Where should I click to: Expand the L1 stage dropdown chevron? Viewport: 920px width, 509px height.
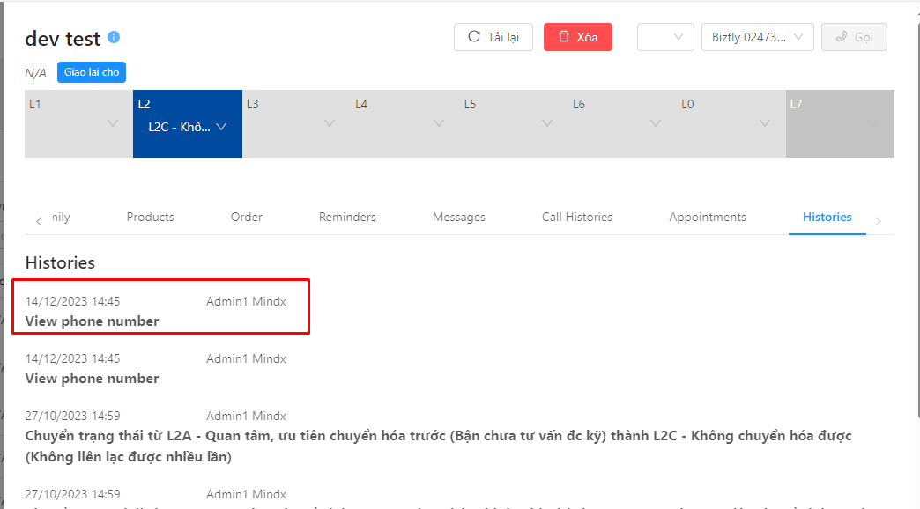click(113, 123)
